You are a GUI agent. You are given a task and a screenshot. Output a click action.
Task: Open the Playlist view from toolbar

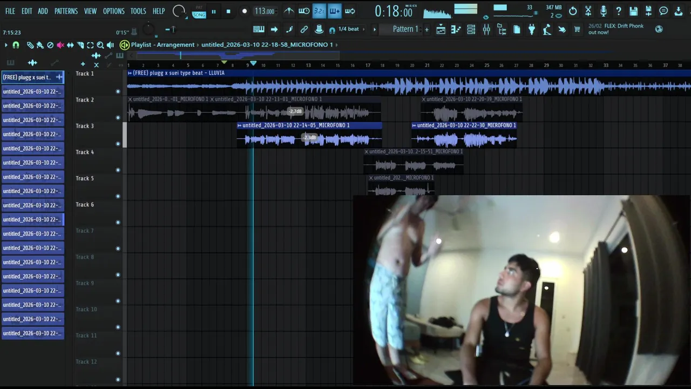[441, 30]
